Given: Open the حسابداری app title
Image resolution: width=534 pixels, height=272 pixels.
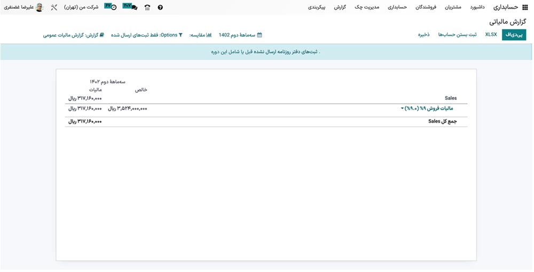Looking at the screenshot, I should [506, 7].
